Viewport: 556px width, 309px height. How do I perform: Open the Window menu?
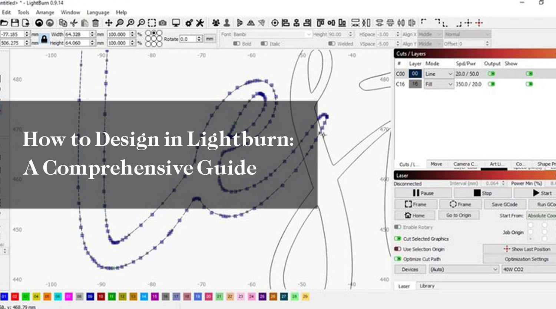(x=70, y=12)
